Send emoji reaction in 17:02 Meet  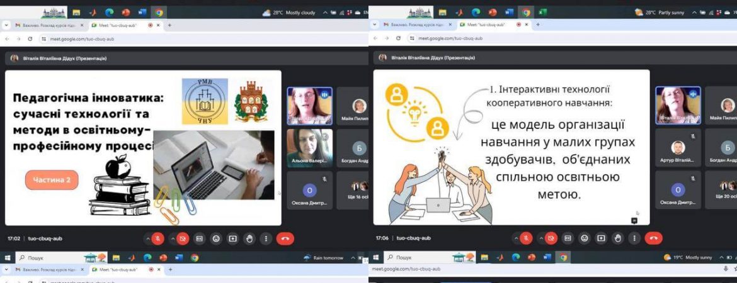216,238
